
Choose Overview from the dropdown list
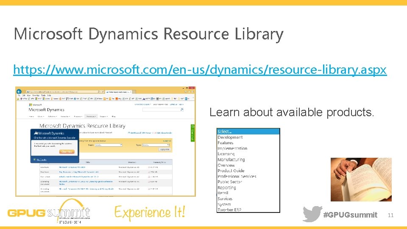pyautogui.click(x=226, y=165)
